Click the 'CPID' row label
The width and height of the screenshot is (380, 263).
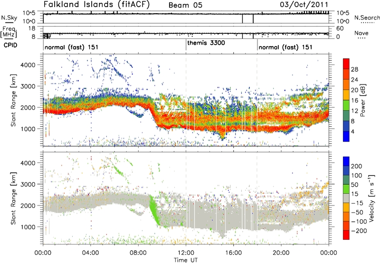[x=10, y=45]
